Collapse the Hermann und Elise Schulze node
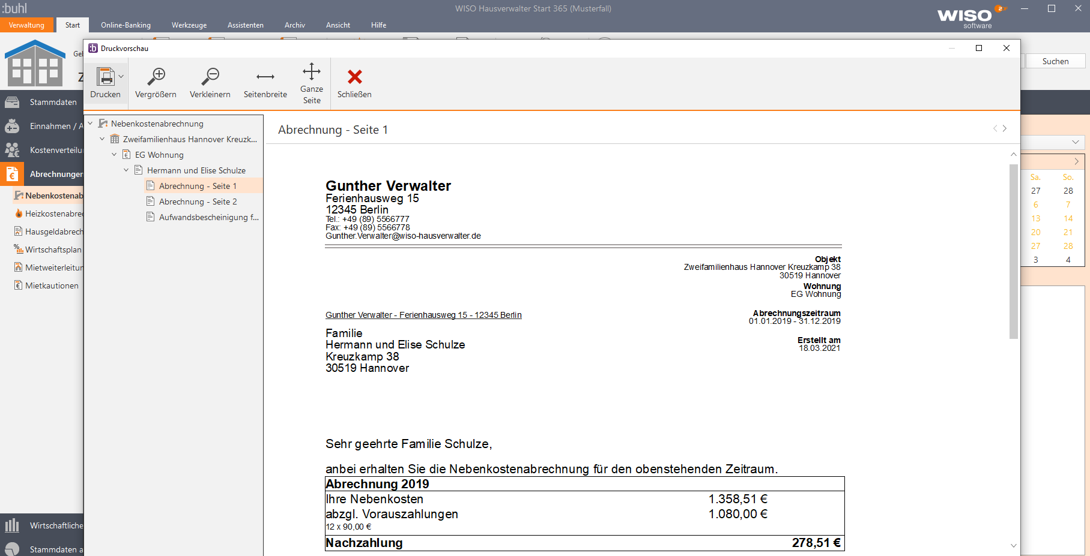 pyautogui.click(x=126, y=170)
